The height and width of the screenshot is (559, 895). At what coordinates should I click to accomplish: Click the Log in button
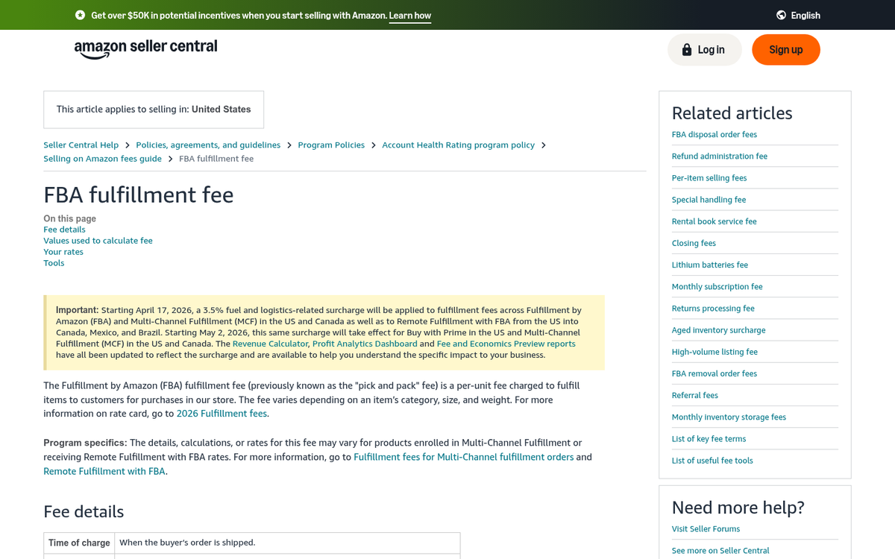(704, 49)
